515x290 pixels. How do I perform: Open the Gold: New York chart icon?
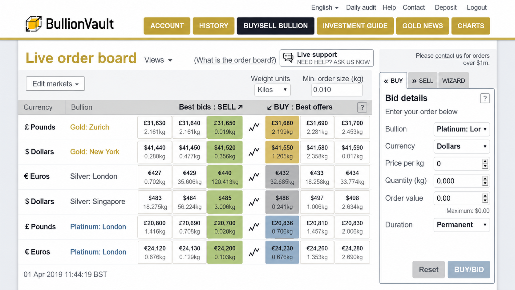tap(254, 152)
